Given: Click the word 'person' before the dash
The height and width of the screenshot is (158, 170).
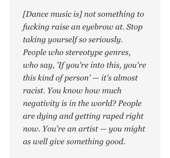Looking at the screenshot, I should tap(78, 78).
